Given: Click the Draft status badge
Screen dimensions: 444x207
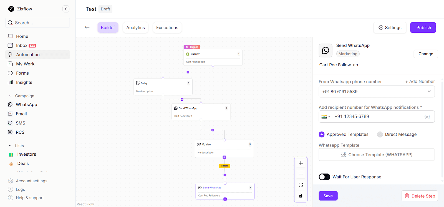Looking at the screenshot, I should coord(105,9).
